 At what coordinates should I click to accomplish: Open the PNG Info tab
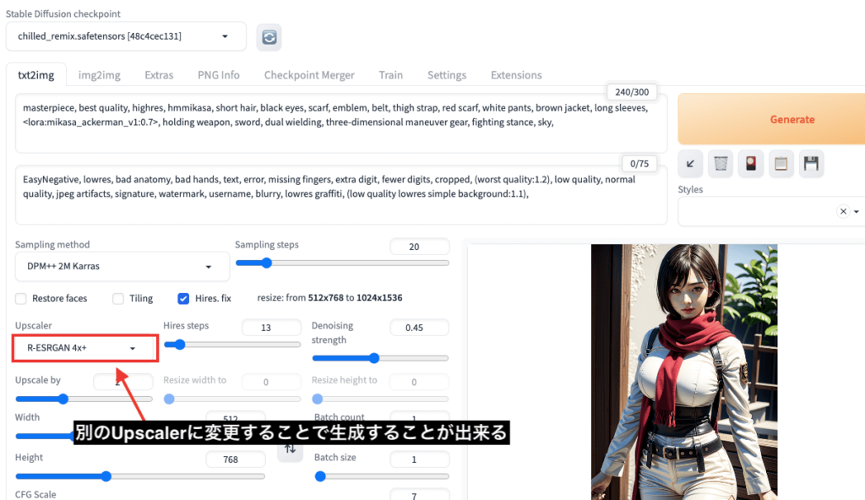(x=219, y=75)
